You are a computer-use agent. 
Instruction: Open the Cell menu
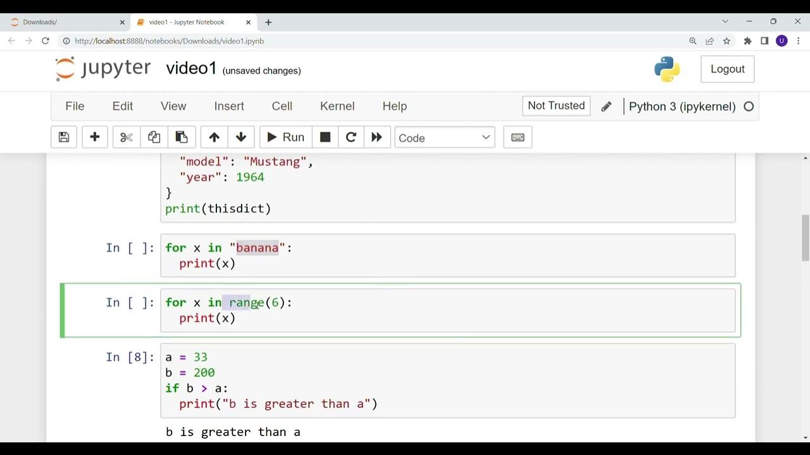click(282, 106)
